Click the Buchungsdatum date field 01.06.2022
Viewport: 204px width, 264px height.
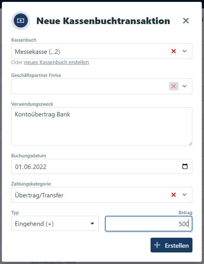pyautogui.click(x=94, y=166)
